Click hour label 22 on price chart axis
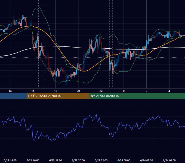The width and height of the screenshot is (185, 163). pyautogui.click(x=101, y=91)
